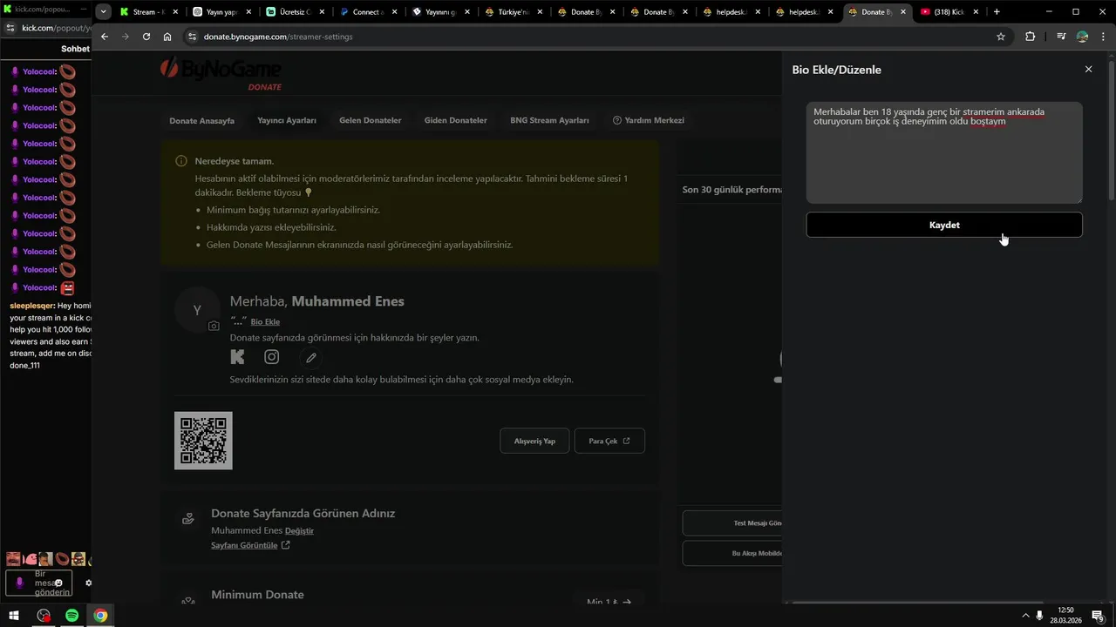
Task: Click the Instagram social icon
Action: [x=272, y=357]
